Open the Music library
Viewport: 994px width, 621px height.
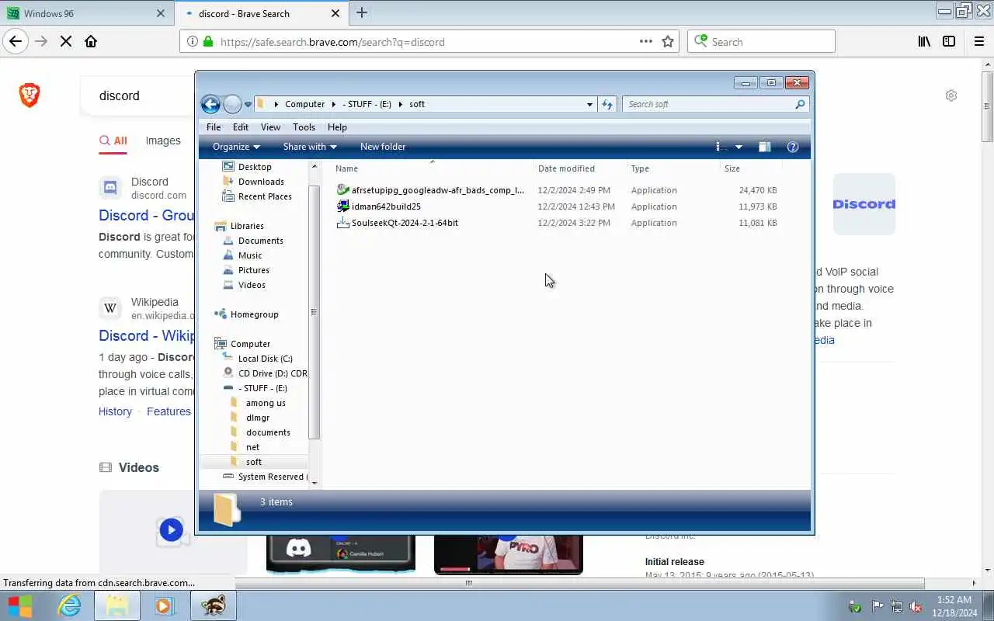[250, 255]
